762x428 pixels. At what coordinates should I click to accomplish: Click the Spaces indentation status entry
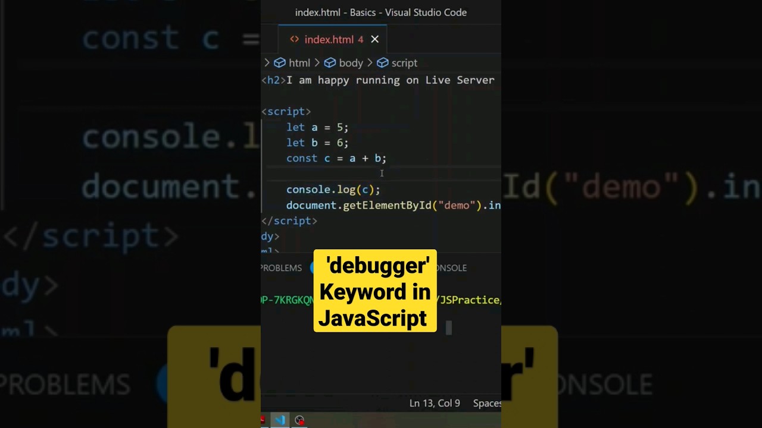(487, 403)
